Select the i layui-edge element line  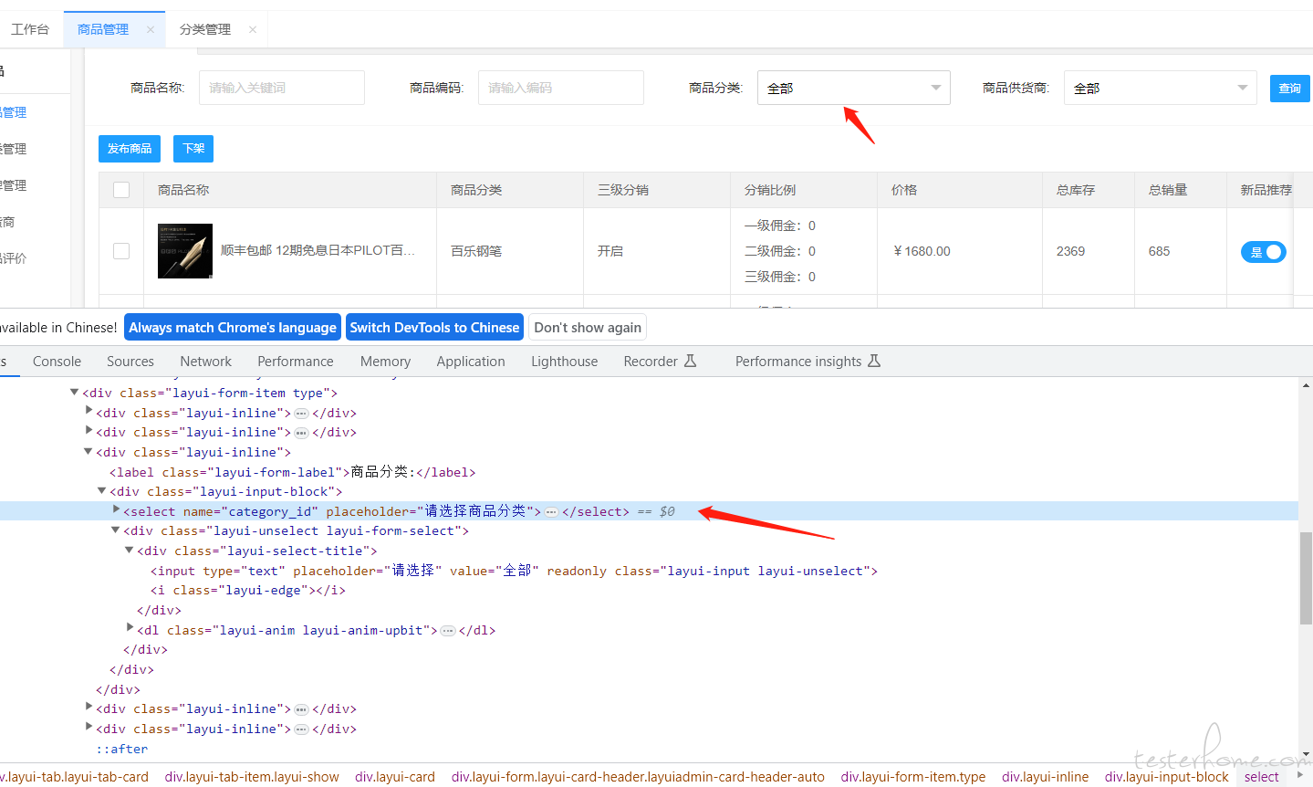pos(248,591)
